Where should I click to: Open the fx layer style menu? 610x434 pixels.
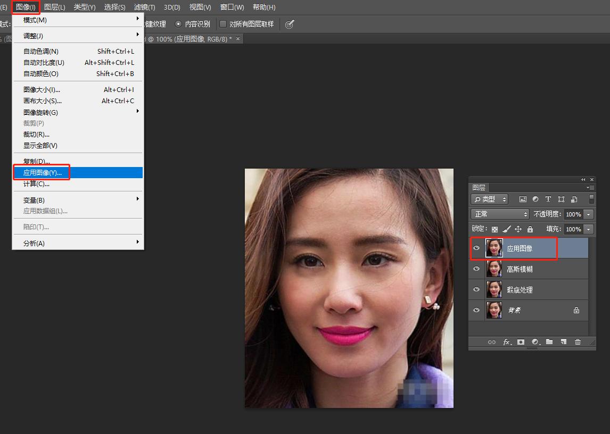click(507, 342)
